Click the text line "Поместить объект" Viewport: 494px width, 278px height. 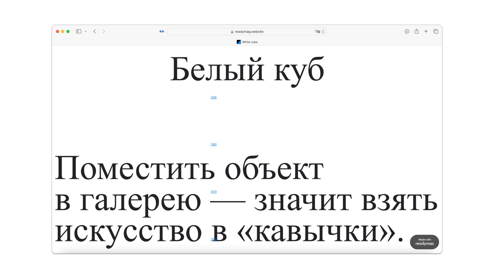pos(189,168)
